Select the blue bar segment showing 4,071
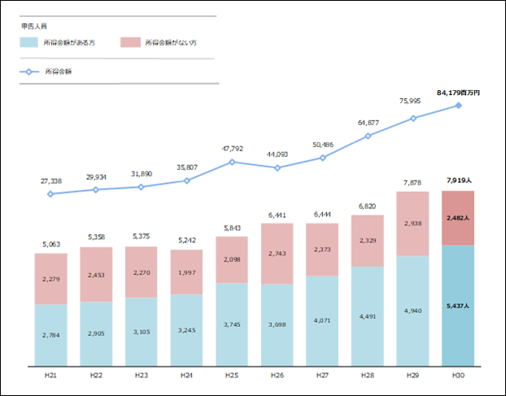 tap(322, 321)
